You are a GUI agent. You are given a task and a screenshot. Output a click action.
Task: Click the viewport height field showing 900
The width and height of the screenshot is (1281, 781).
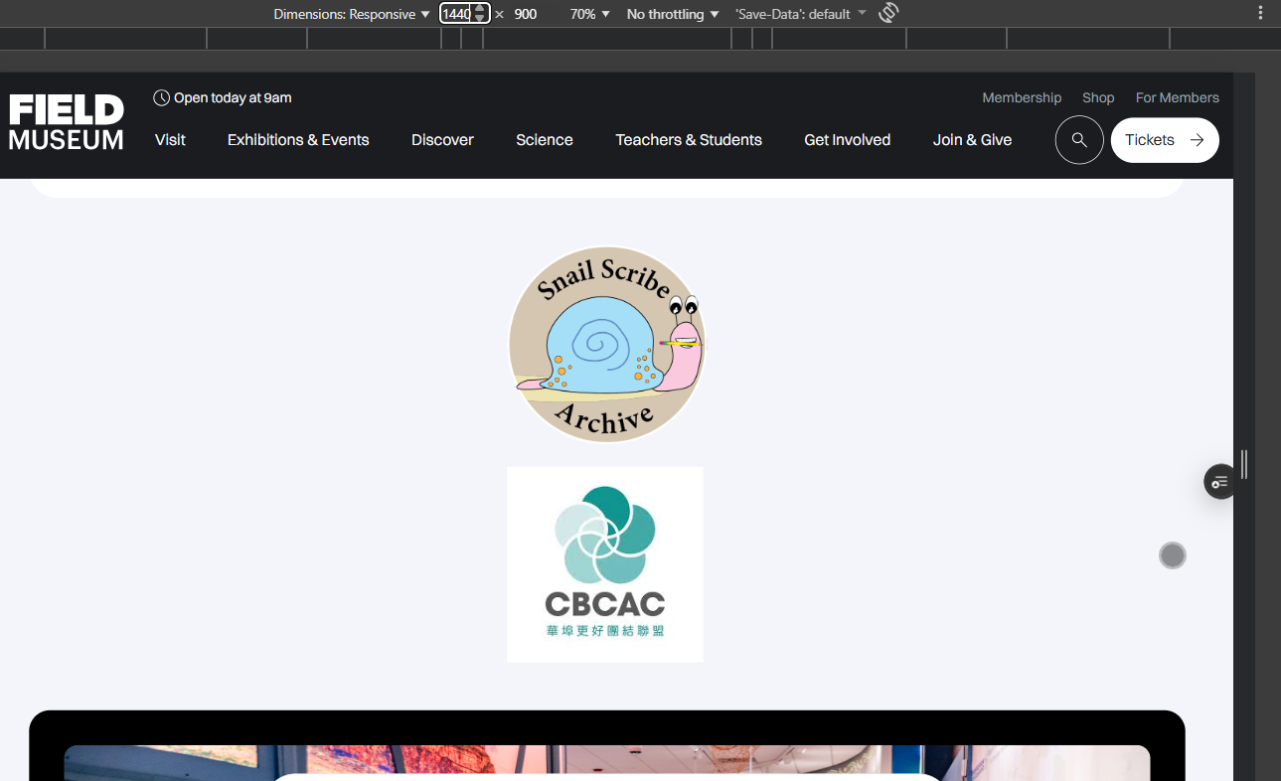[526, 14]
